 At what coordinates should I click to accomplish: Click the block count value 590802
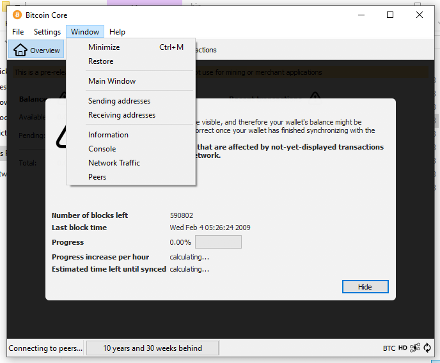click(x=181, y=215)
